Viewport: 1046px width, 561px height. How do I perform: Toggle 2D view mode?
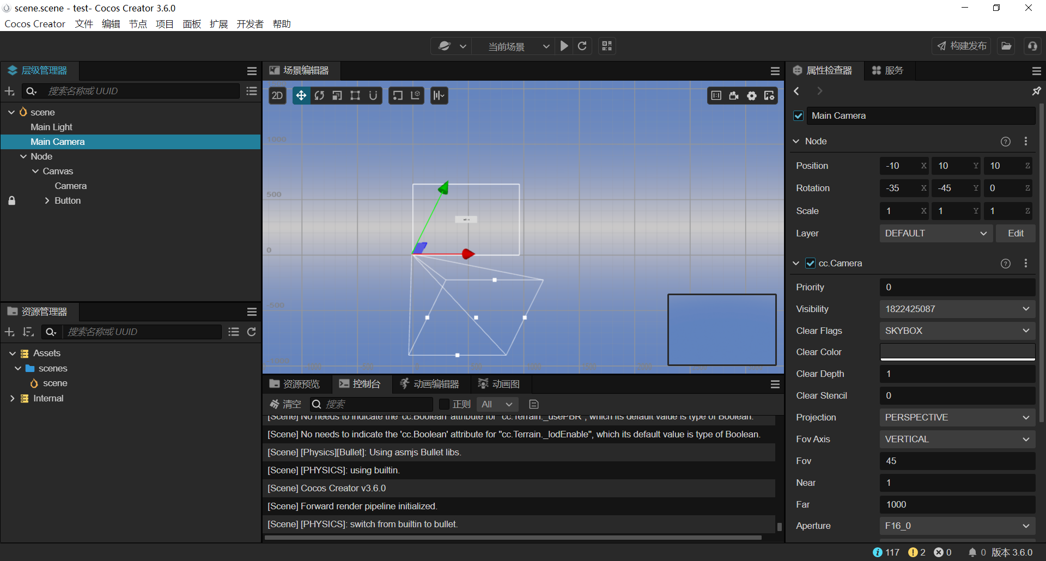277,96
